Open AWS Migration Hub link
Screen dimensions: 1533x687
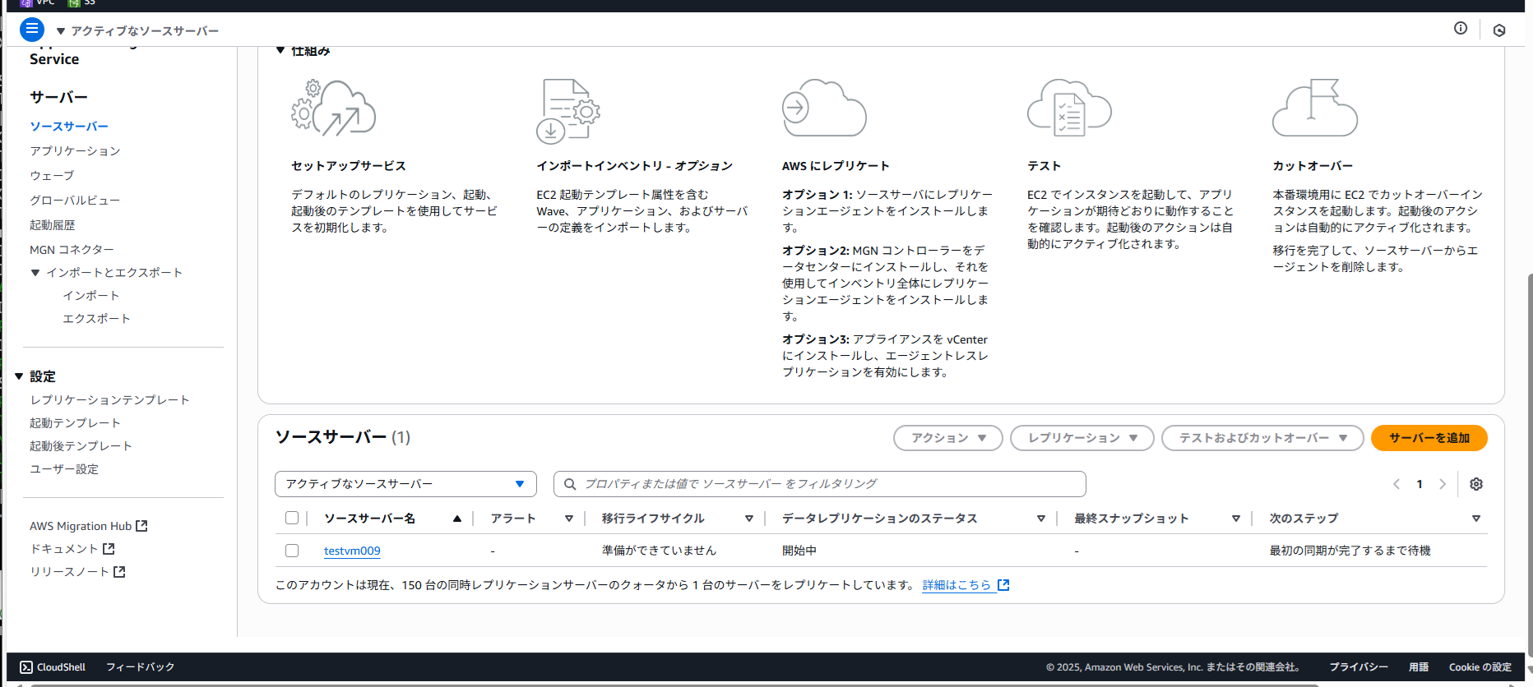pyautogui.click(x=81, y=526)
